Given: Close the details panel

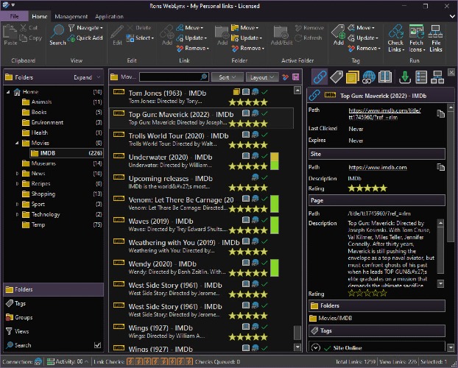Looking at the screenshot, I should 451,72.
